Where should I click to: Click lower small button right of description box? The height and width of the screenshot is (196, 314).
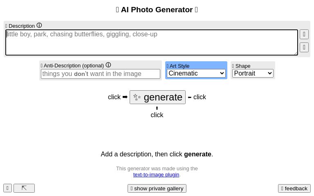pyautogui.click(x=304, y=47)
